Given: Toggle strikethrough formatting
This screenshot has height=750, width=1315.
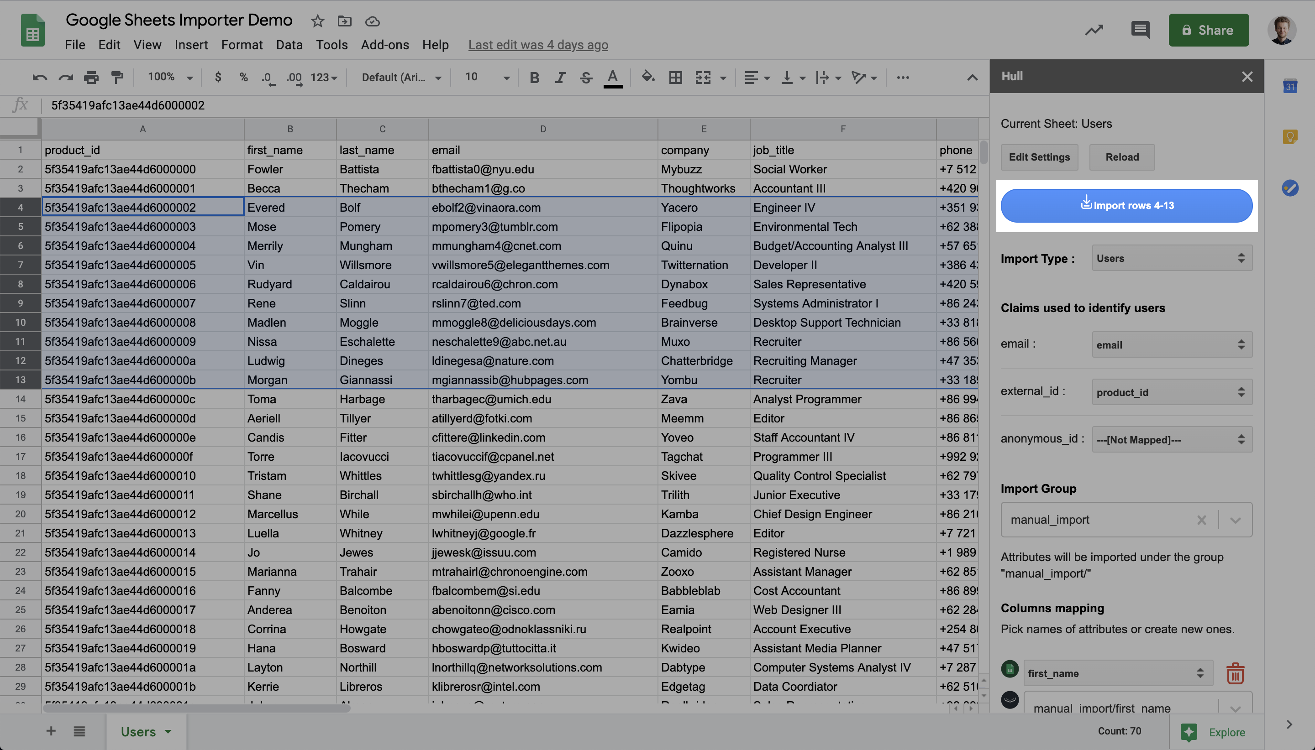Looking at the screenshot, I should pos(586,78).
